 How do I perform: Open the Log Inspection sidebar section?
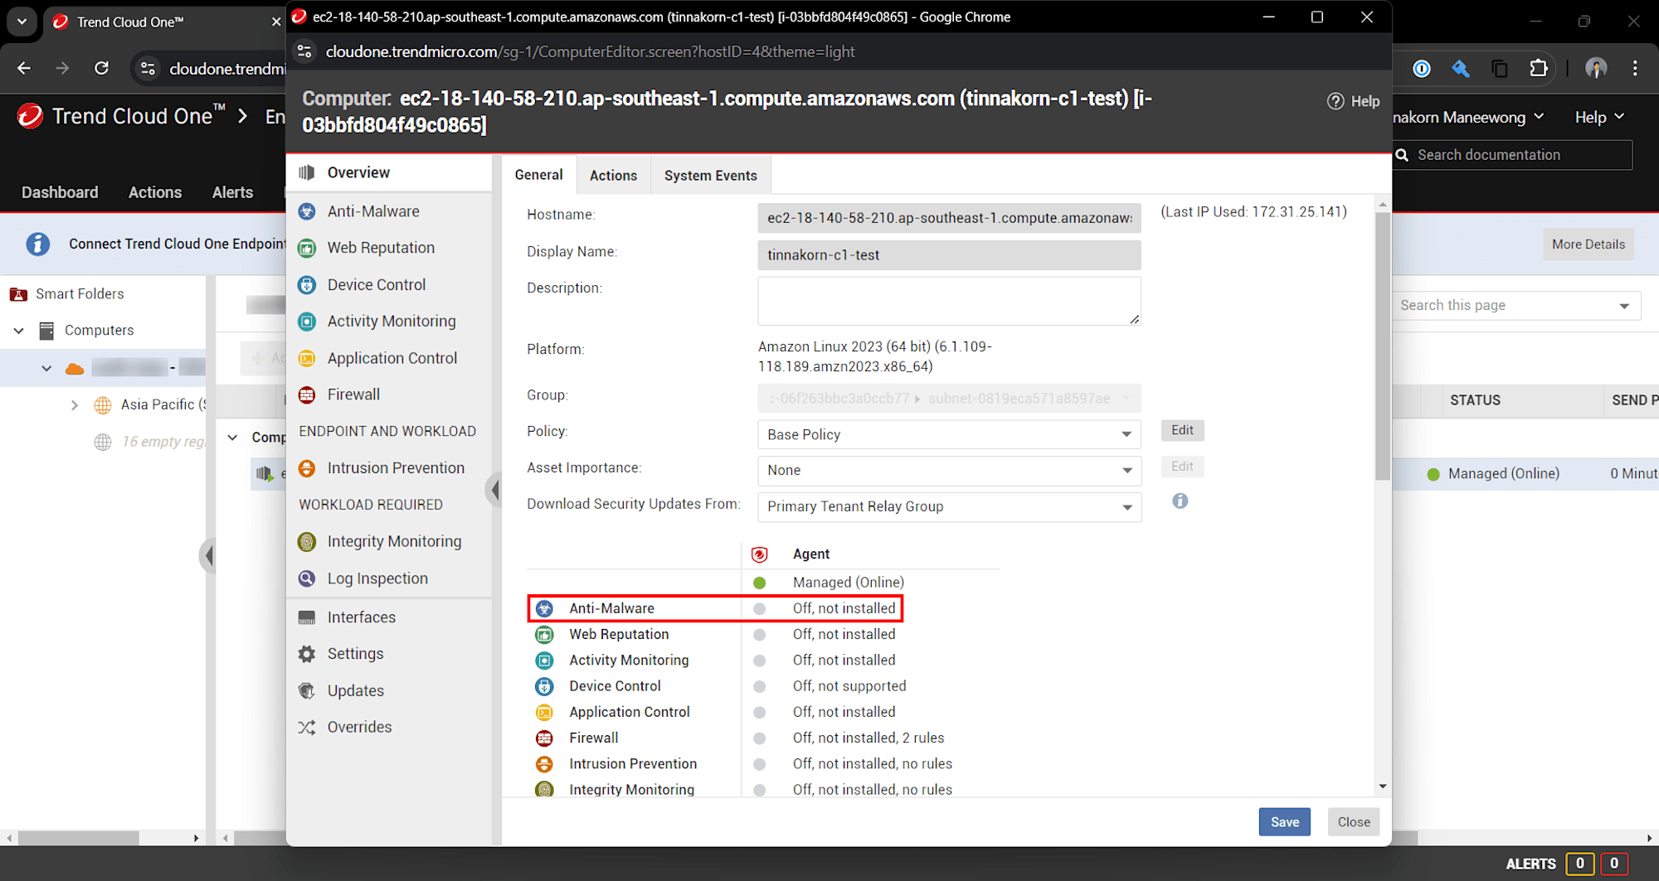(377, 578)
